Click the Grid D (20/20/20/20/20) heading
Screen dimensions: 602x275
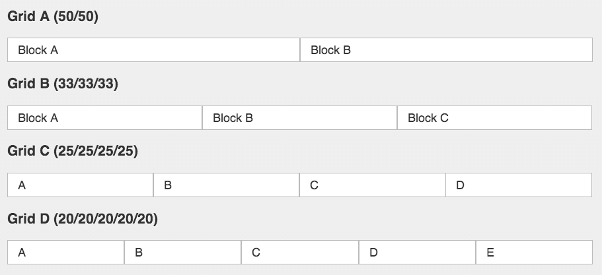pos(83,218)
